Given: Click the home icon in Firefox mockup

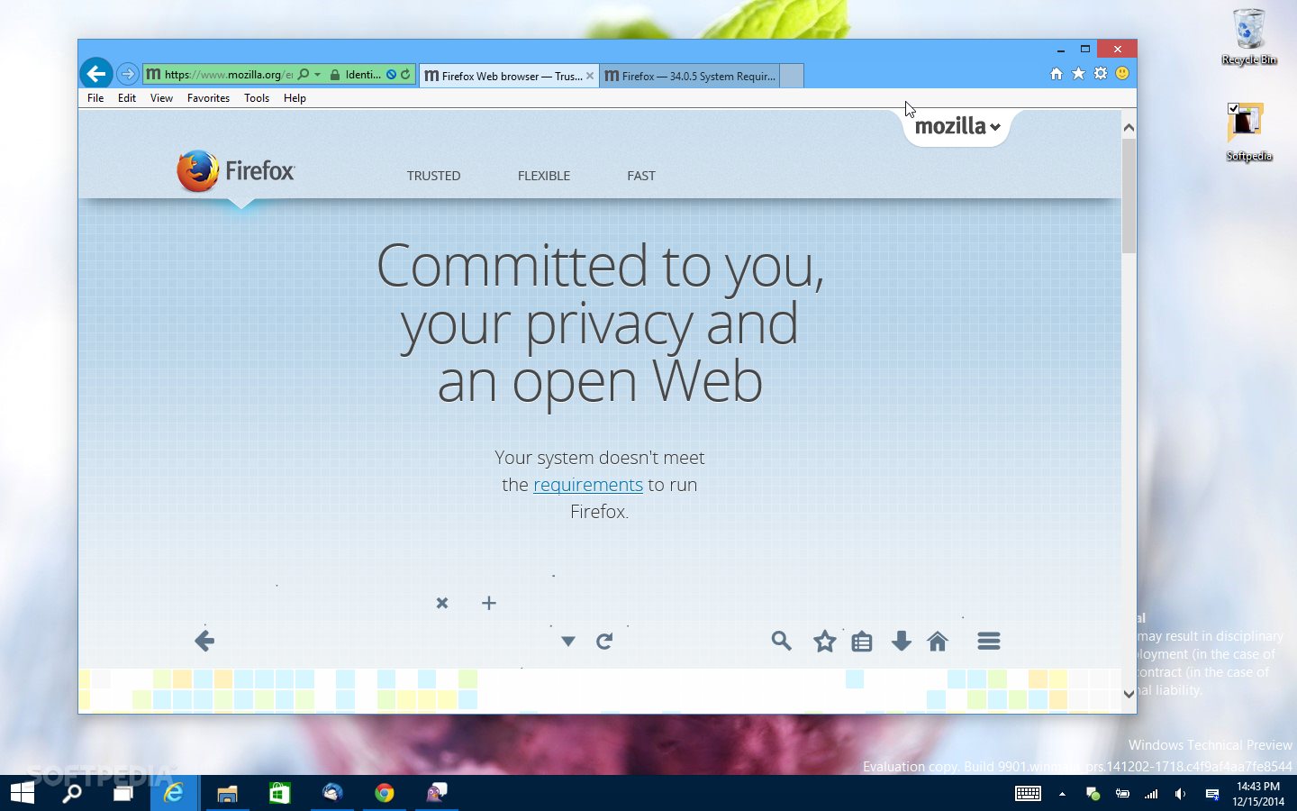Looking at the screenshot, I should [x=938, y=641].
